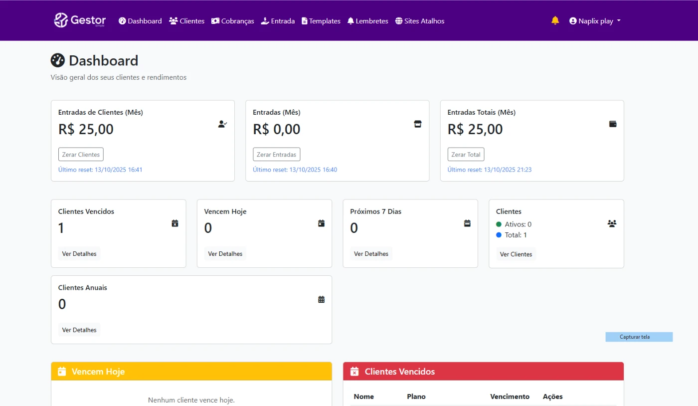
Task: Click the Capturar tela overlay button
Action: click(639, 337)
